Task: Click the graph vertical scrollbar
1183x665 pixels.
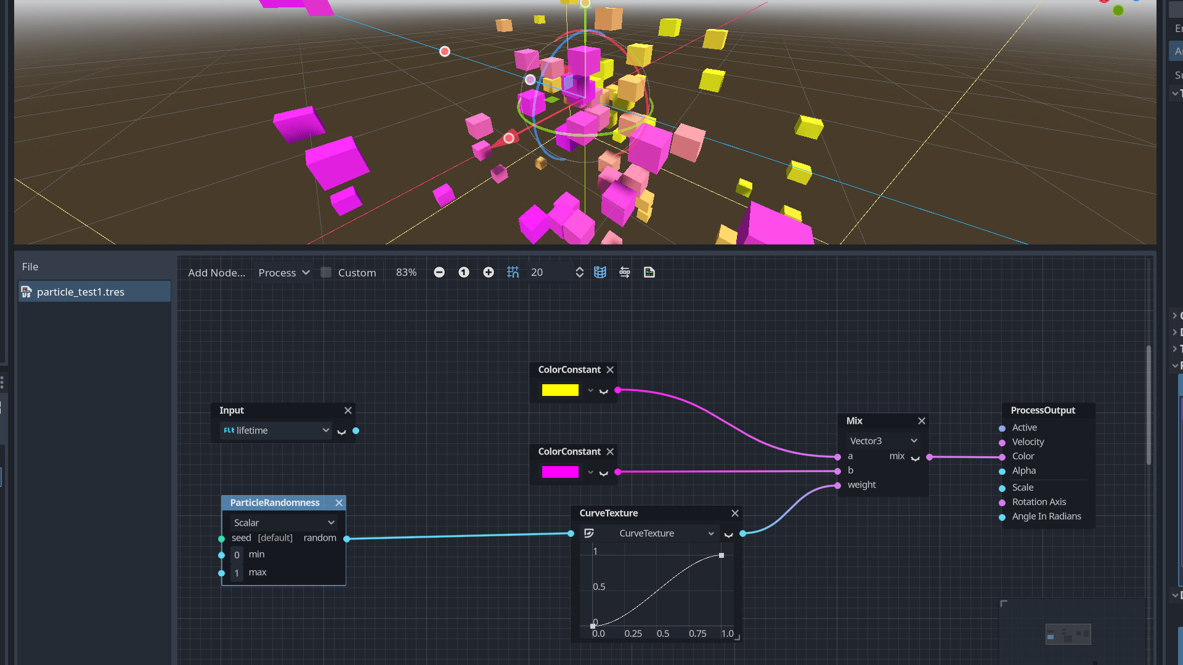Action: click(x=1148, y=406)
